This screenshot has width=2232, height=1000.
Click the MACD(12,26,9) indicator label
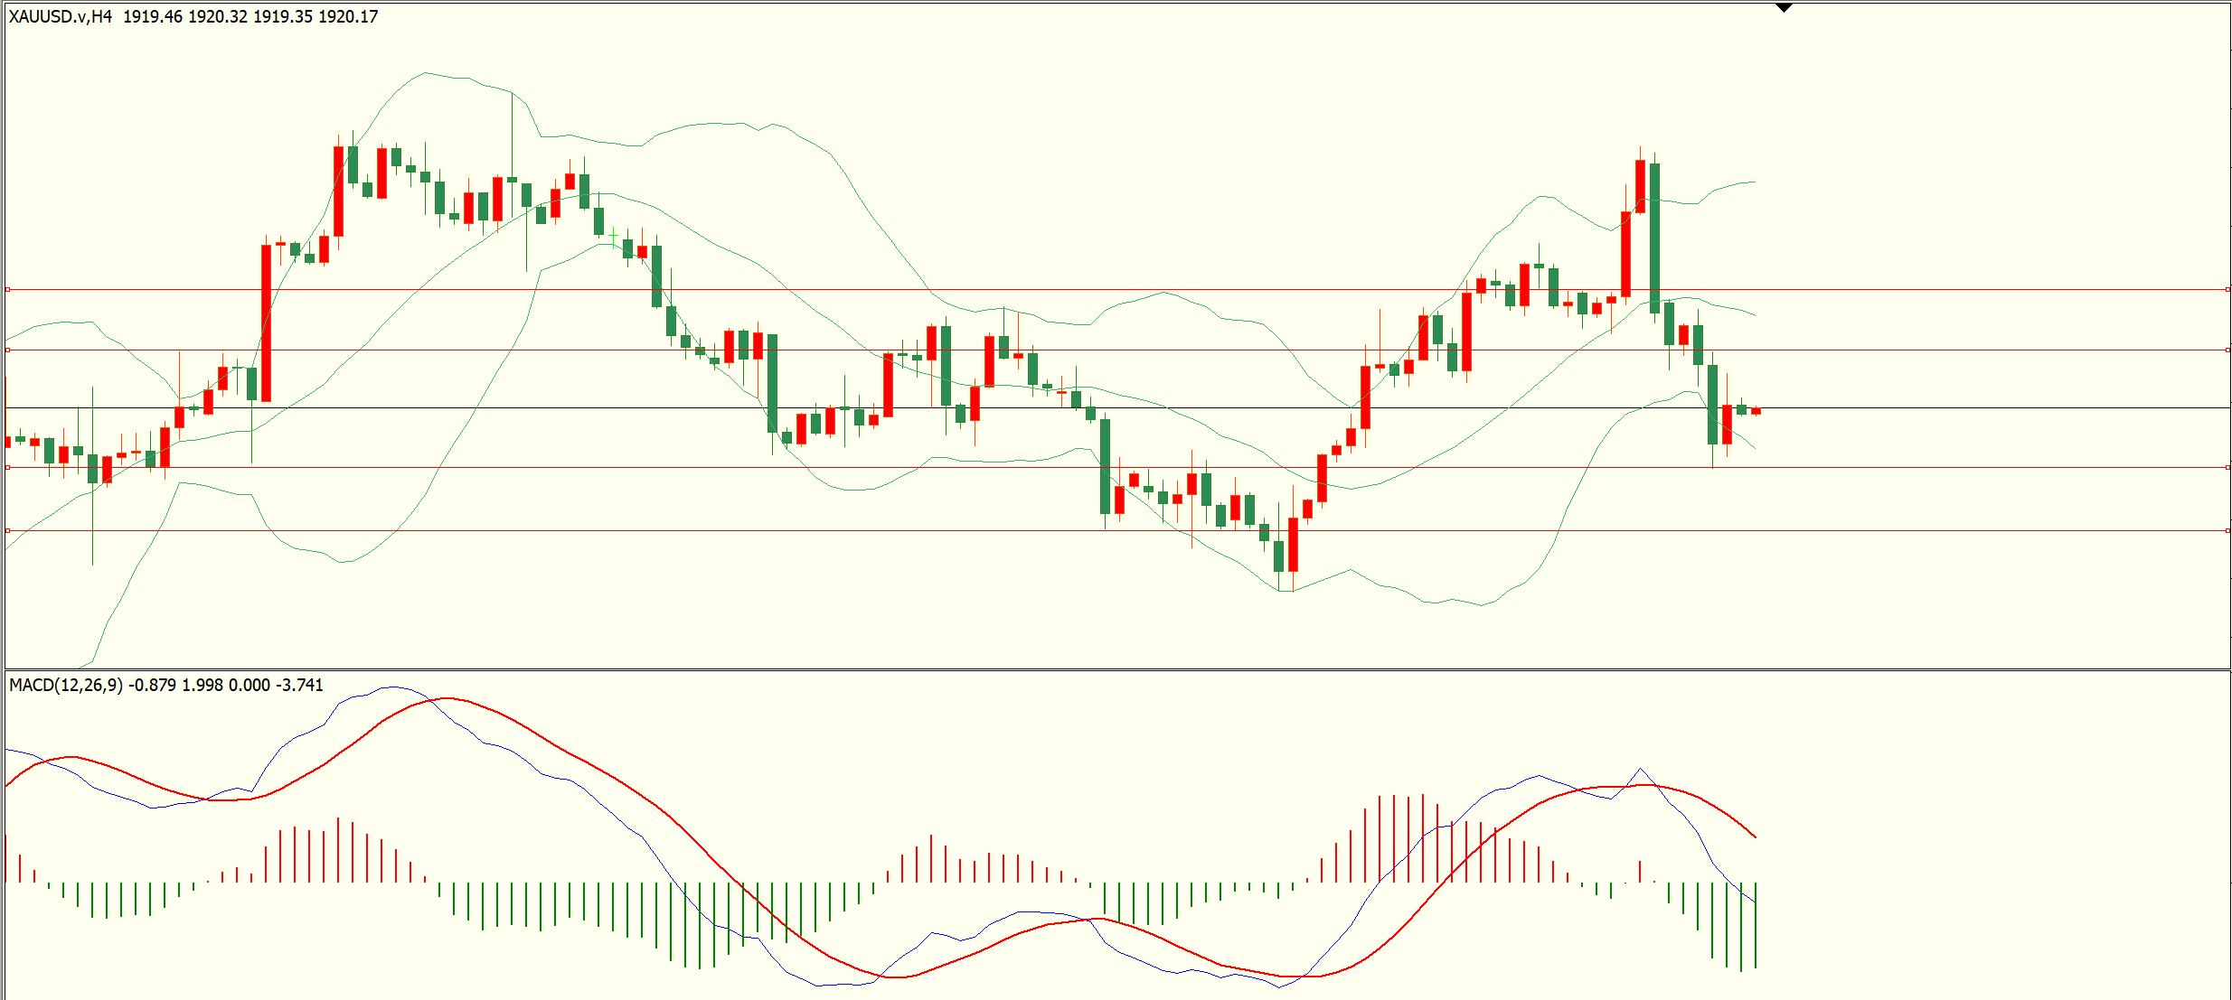(x=66, y=685)
